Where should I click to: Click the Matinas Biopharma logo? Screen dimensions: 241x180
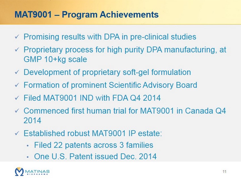point(32,171)
